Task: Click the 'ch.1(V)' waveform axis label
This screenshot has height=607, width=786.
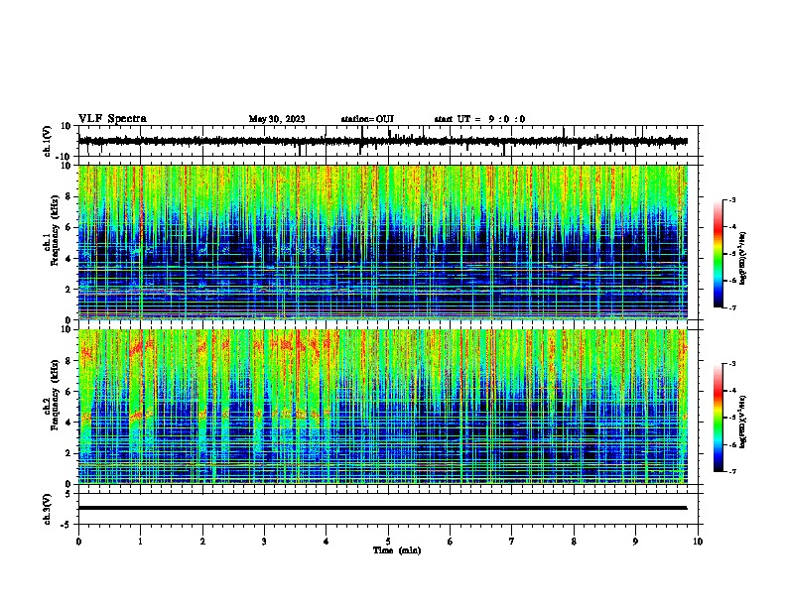Action: (48, 141)
